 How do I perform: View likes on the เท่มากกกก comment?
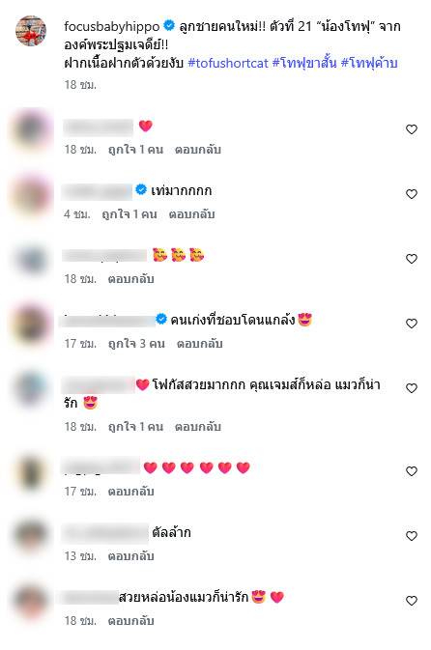(x=129, y=214)
